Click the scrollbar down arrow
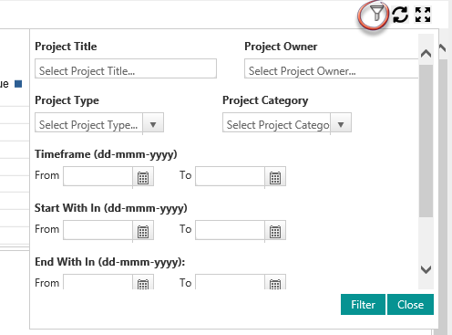 click(x=426, y=269)
